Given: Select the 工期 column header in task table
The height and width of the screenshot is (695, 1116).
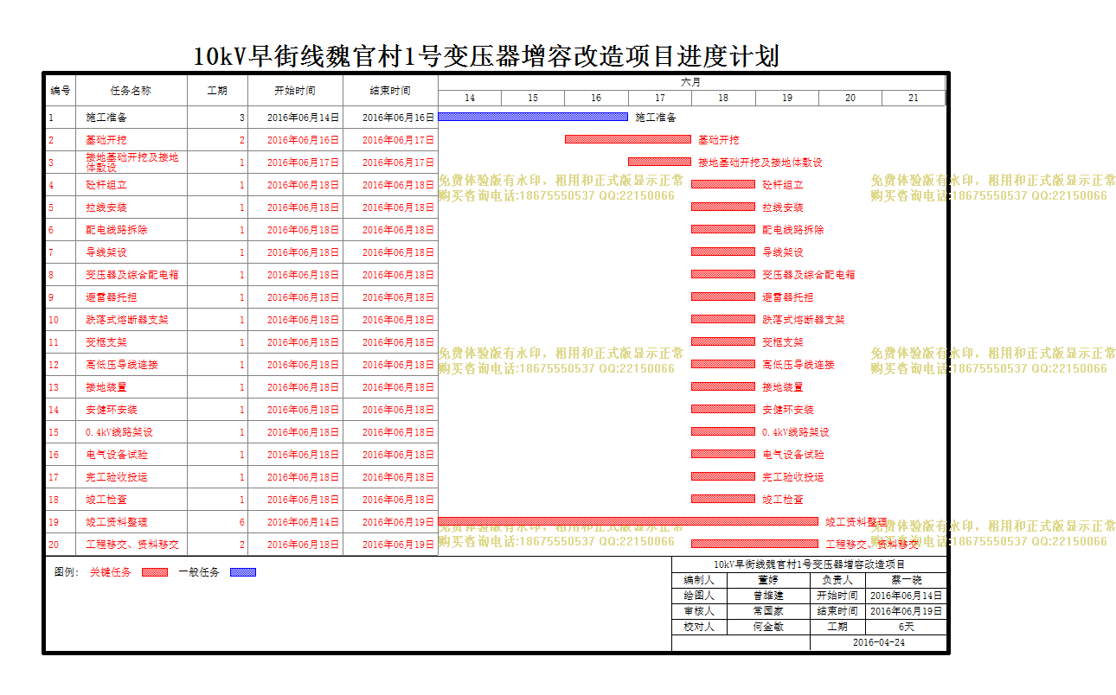Looking at the screenshot, I should pos(218,90).
